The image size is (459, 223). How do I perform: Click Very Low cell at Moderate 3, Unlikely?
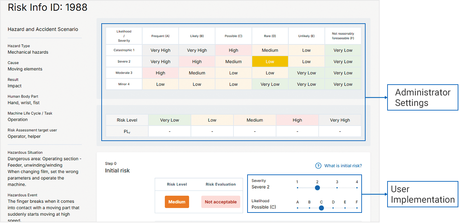[x=307, y=73]
